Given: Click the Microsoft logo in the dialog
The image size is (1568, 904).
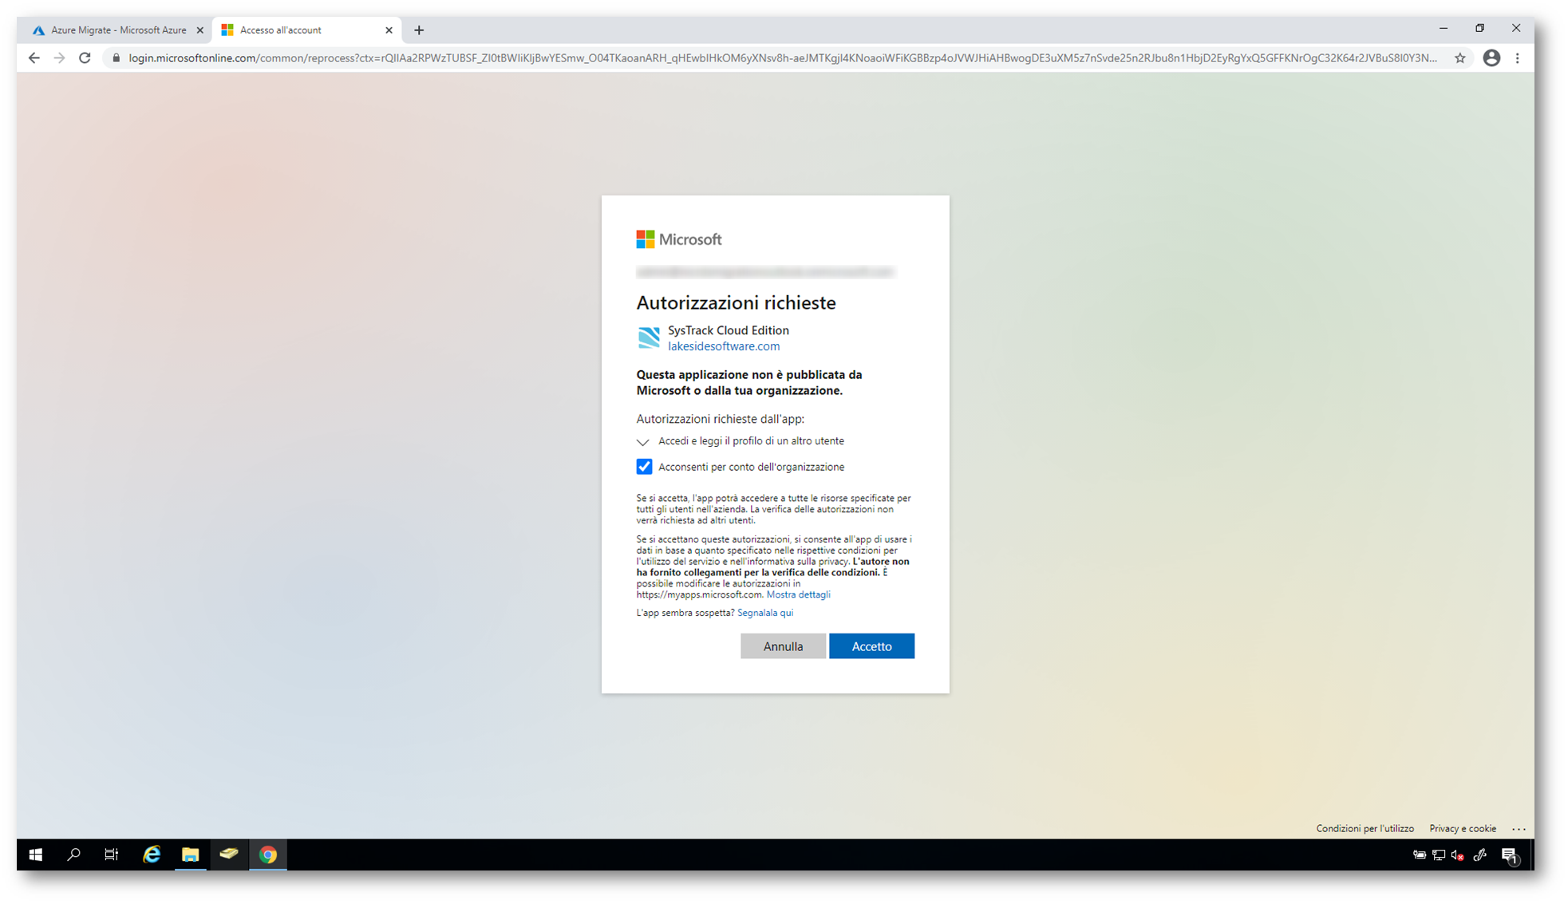Looking at the screenshot, I should pyautogui.click(x=678, y=239).
